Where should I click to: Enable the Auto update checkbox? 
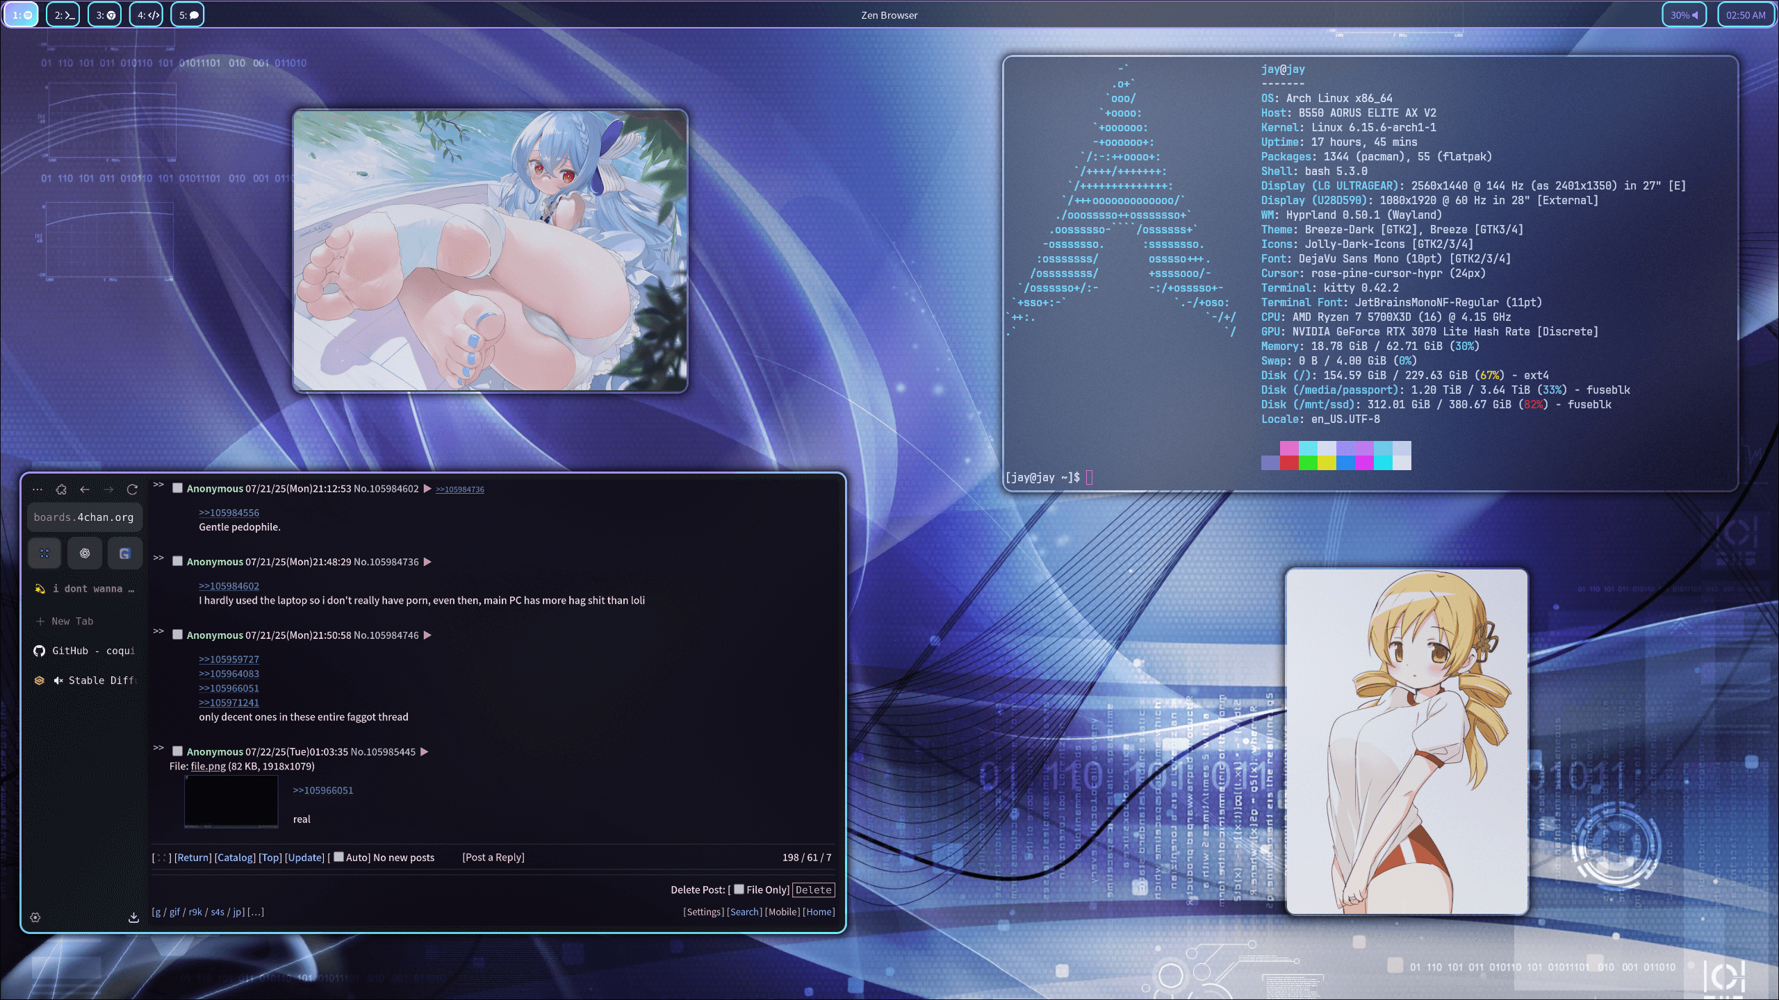339,857
